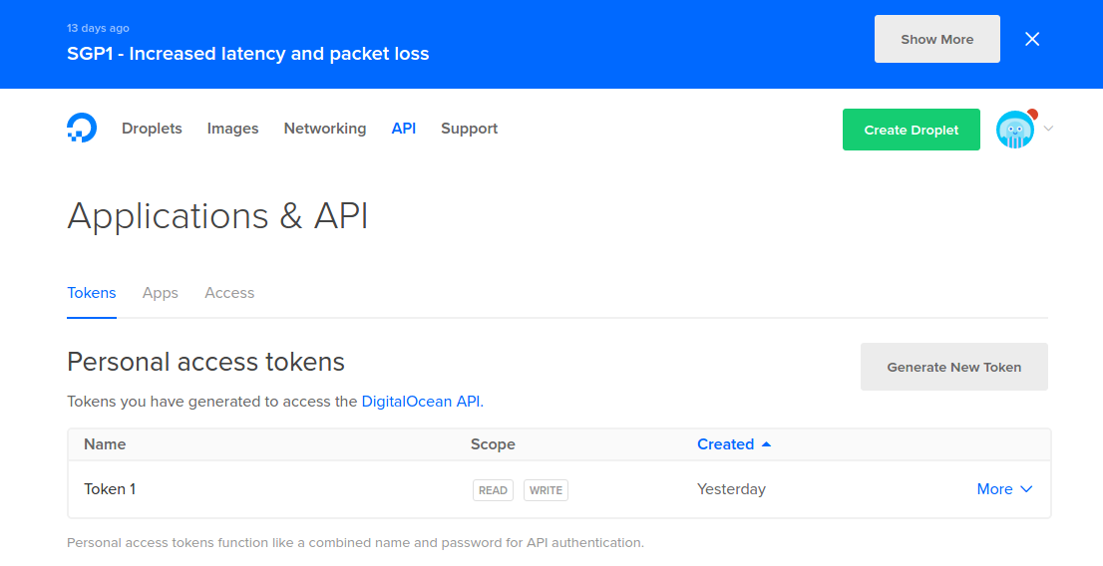Switch to the Apps tab
1103x566 pixels.
point(161,293)
